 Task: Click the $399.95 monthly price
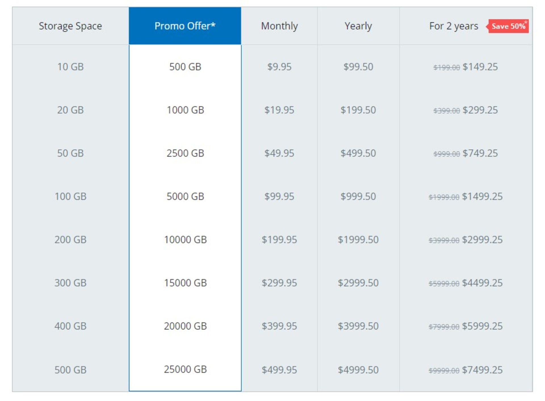279,326
